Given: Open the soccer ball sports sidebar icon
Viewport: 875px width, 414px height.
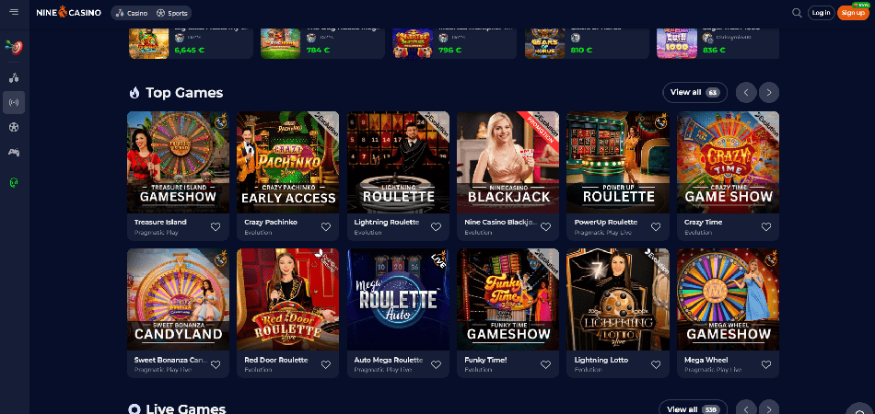Looking at the screenshot, I should [x=14, y=127].
